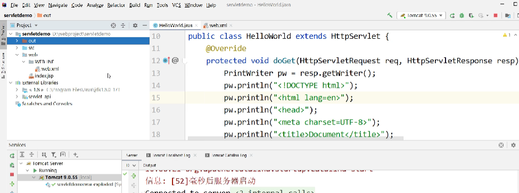The width and height of the screenshot is (519, 193).
Task: Click the Collapse All icon in the Project panel
Action: 123,25
